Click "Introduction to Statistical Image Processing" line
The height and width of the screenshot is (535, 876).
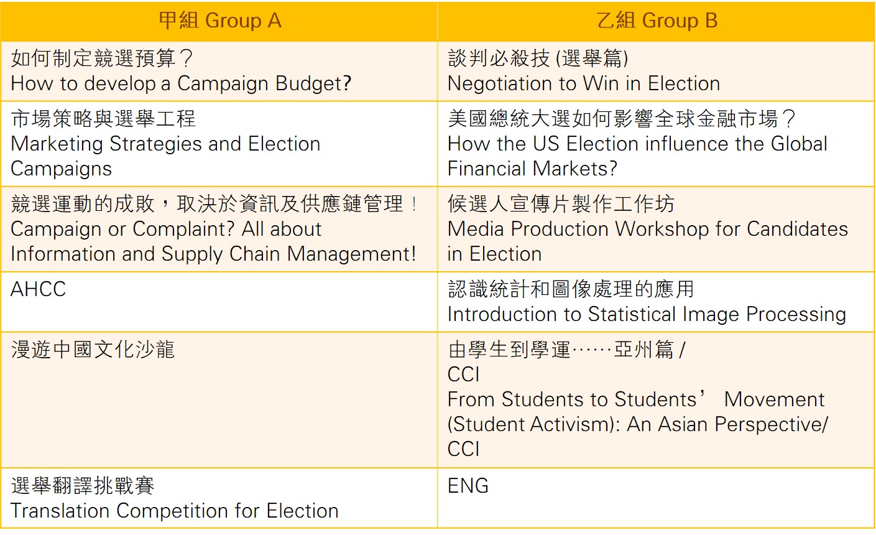[x=647, y=314]
